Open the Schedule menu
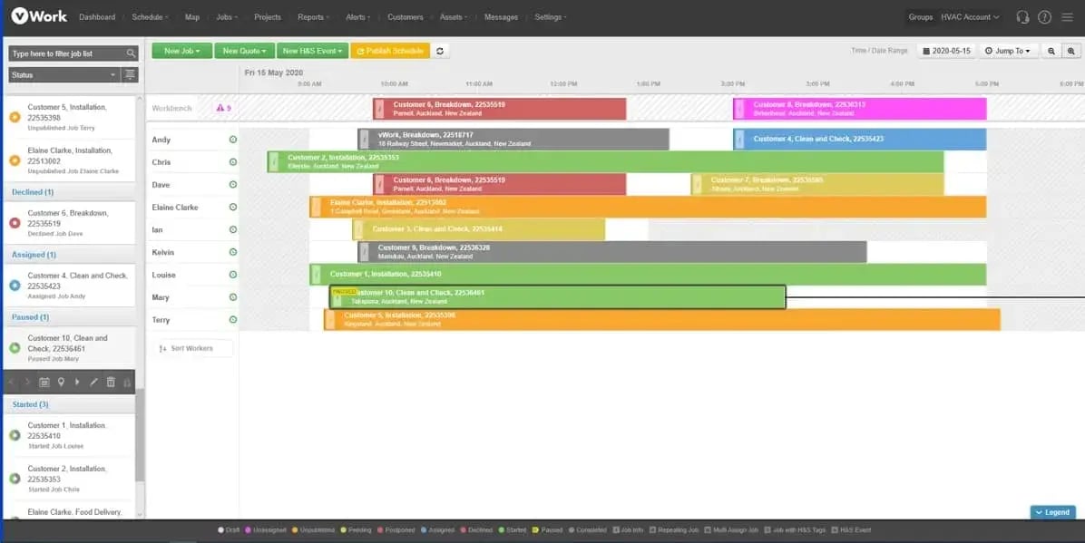Screen dimensions: 1085x543 (151, 17)
